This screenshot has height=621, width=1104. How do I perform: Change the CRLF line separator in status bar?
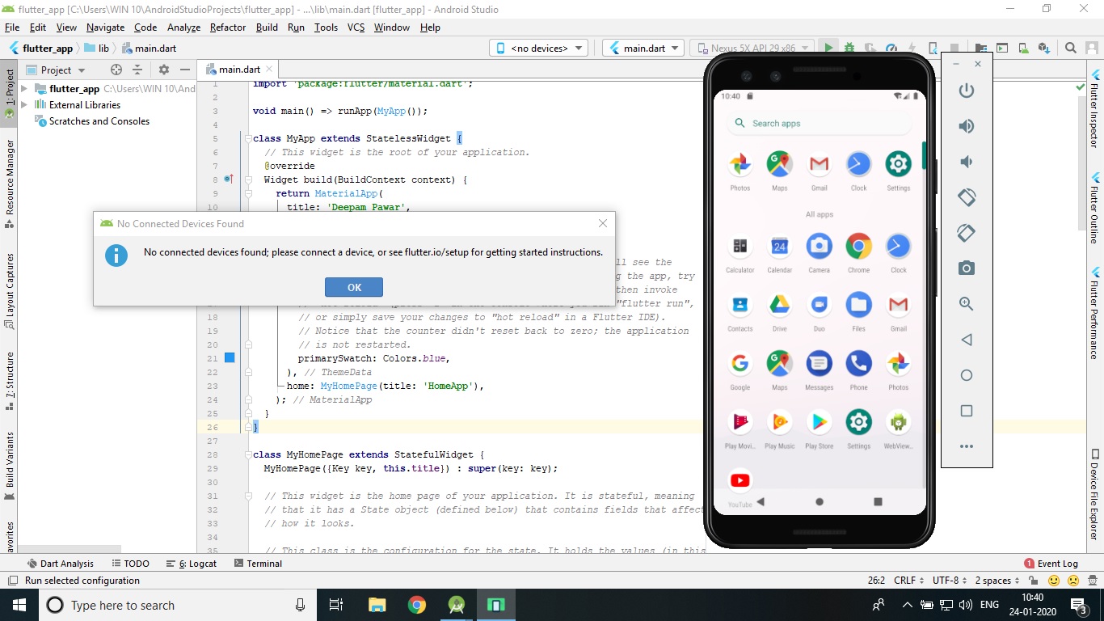(x=908, y=581)
